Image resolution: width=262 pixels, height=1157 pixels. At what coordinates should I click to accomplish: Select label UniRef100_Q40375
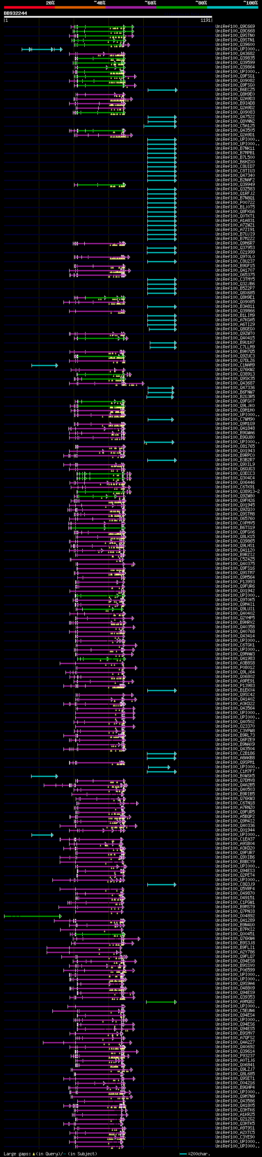point(235,564)
